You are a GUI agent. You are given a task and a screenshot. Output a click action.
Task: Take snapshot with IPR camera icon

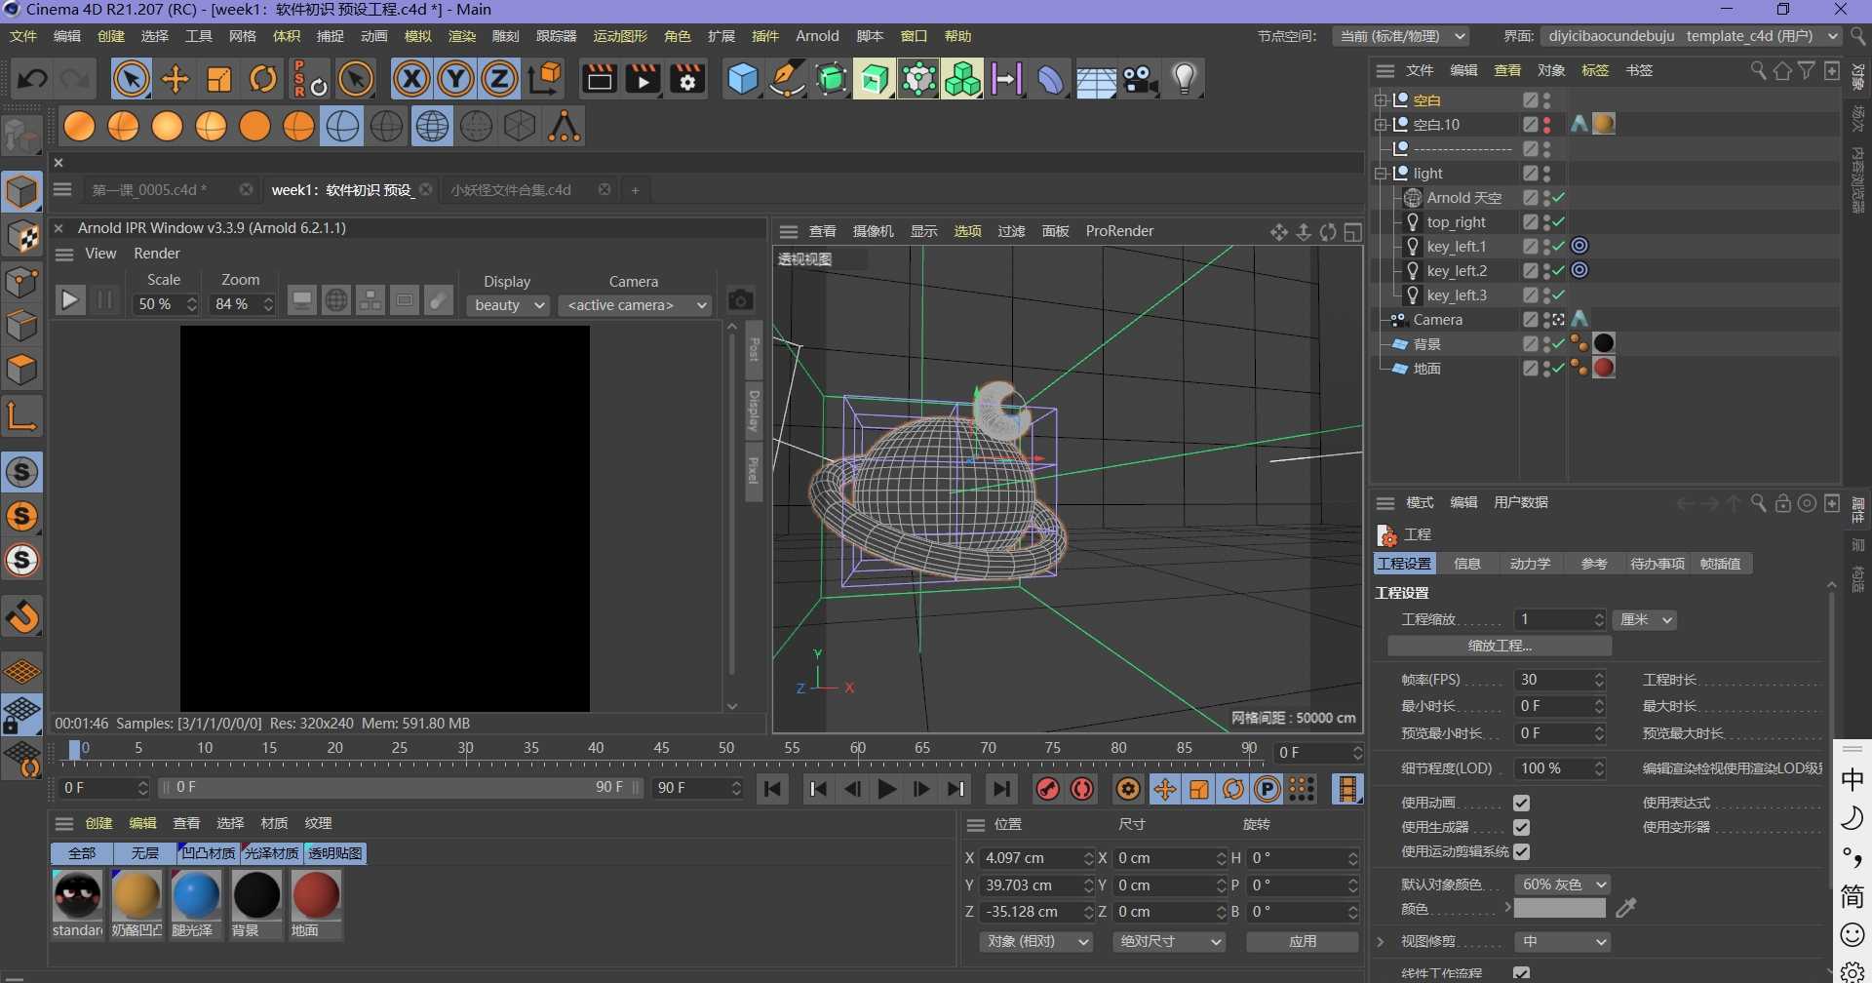741,300
